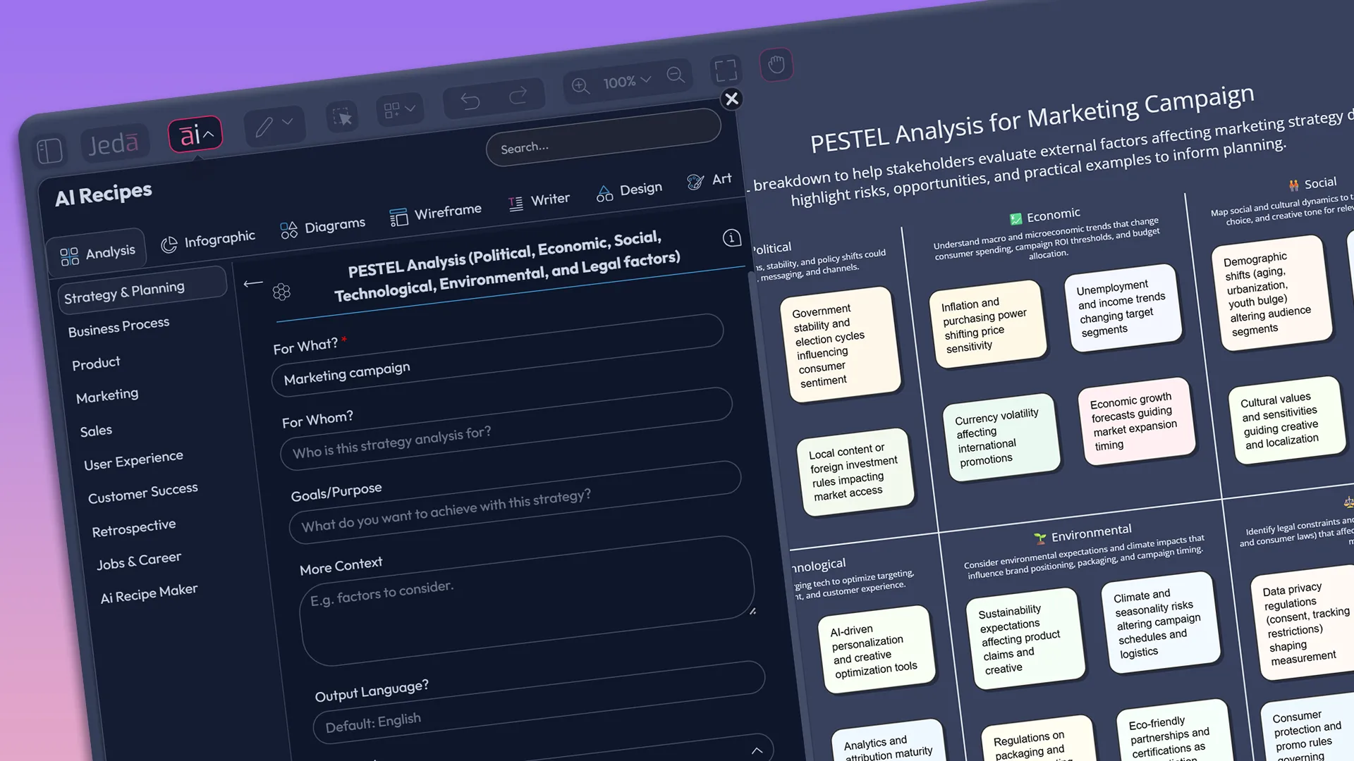Toggle the left sidebar panel icon
The width and height of the screenshot is (1354, 761).
pyautogui.click(x=49, y=151)
